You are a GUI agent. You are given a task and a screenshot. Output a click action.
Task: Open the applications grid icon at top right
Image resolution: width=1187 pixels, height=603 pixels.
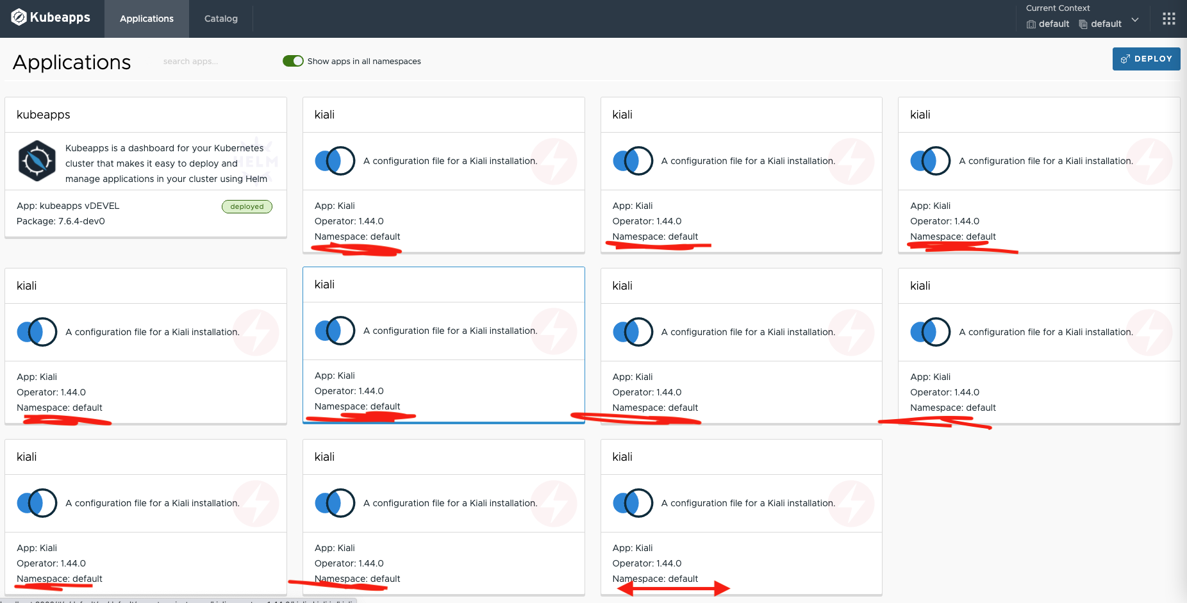point(1168,18)
